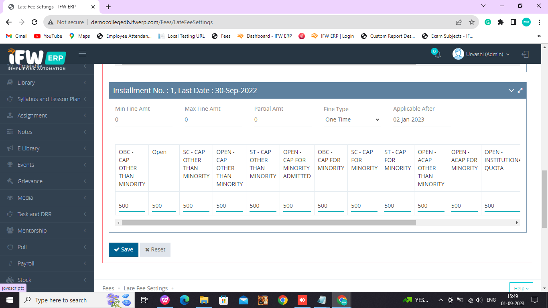548x308 pixels.
Task: Click the Applicable After date field
Action: 422,120
